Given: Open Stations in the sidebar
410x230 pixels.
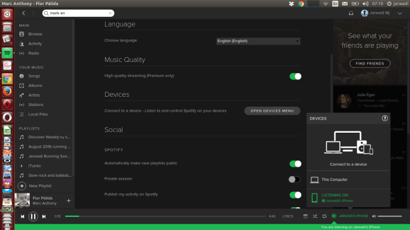Looking at the screenshot, I should (35, 105).
